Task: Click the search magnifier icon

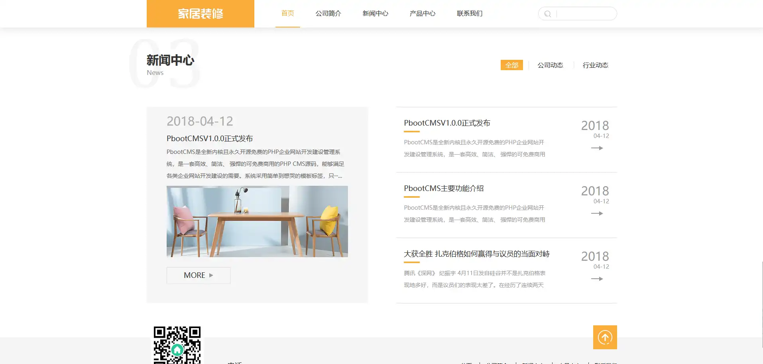Action: (548, 14)
